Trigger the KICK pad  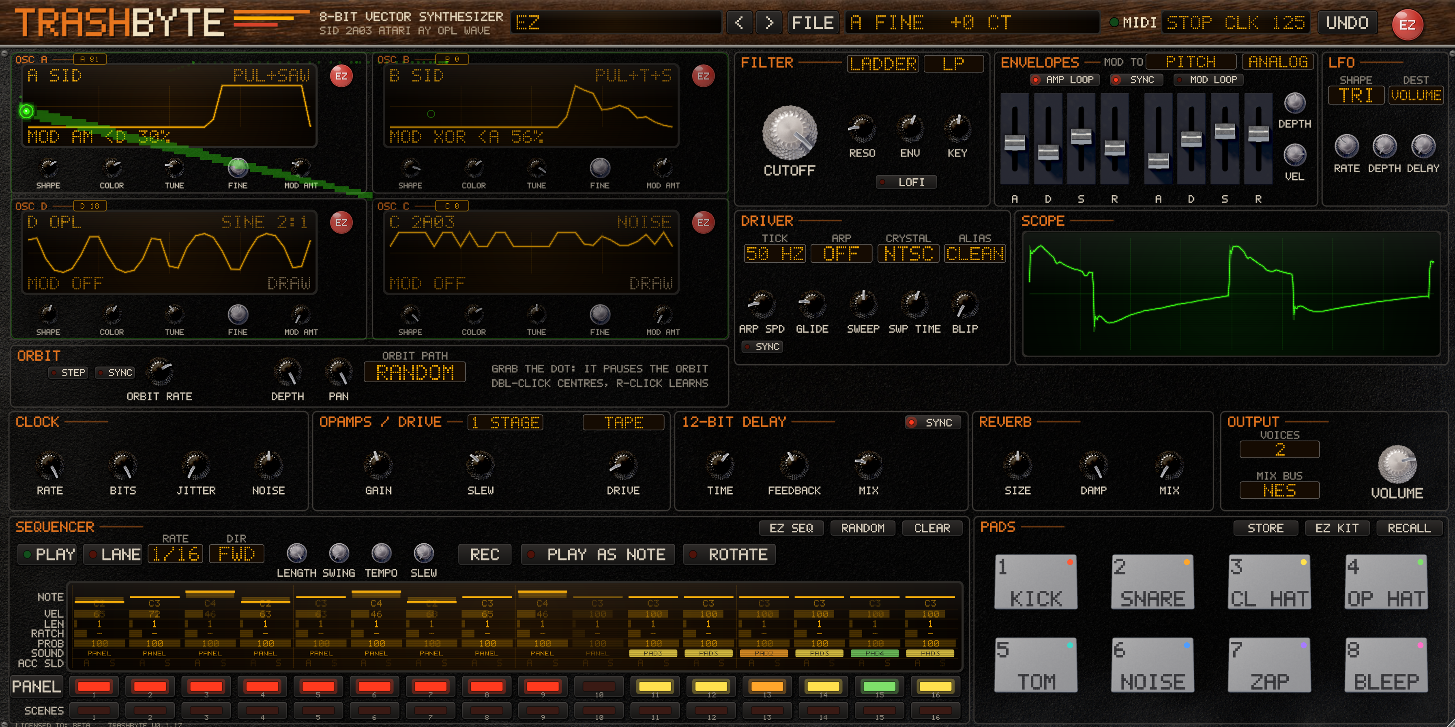coord(1035,582)
